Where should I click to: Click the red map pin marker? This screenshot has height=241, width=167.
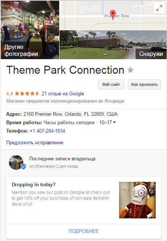point(113,15)
